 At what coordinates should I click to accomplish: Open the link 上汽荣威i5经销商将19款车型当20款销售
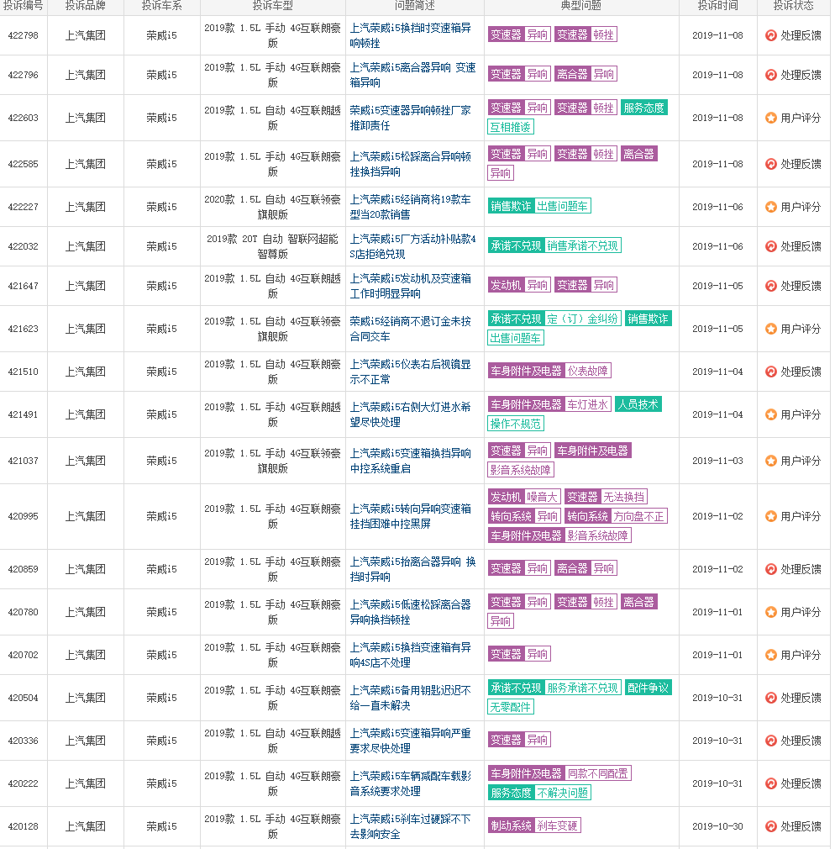[410, 207]
